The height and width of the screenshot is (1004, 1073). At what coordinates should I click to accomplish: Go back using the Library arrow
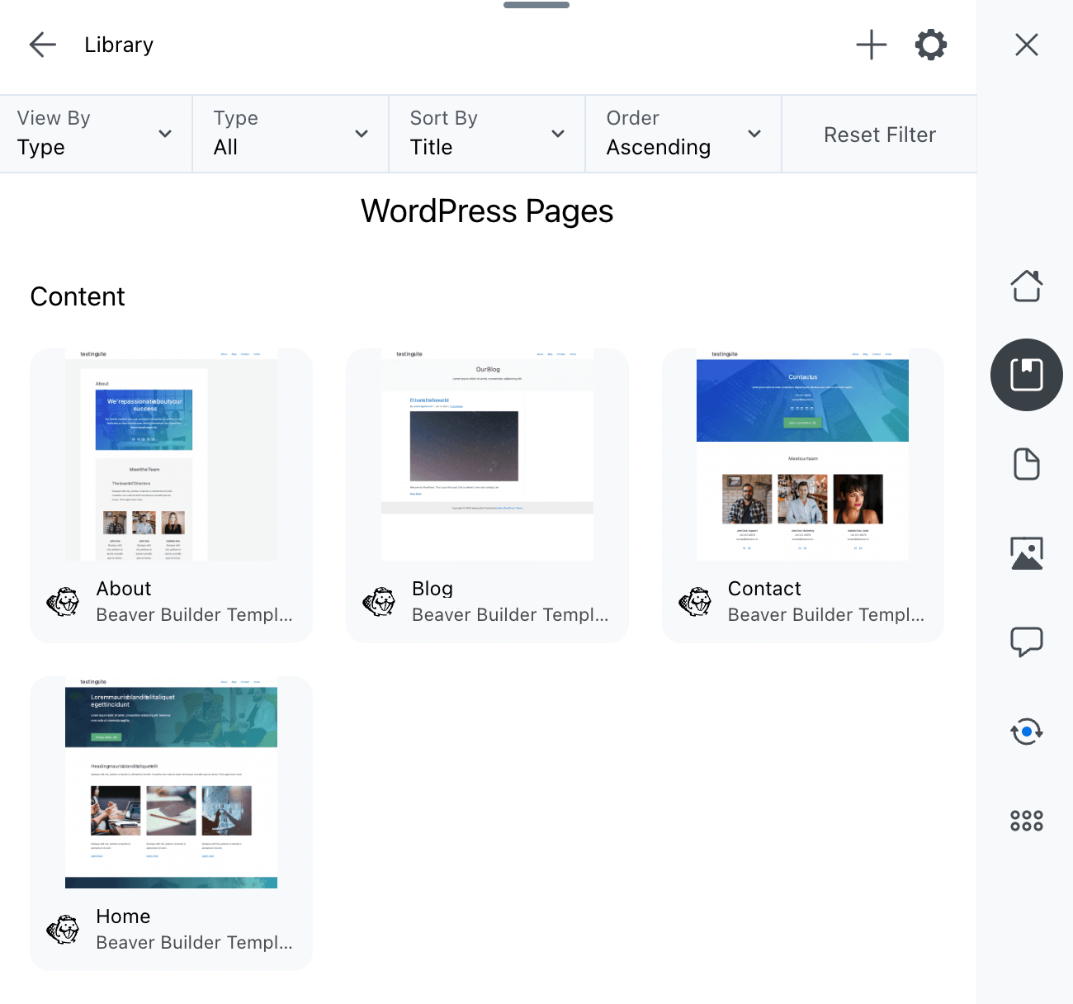[x=43, y=45]
